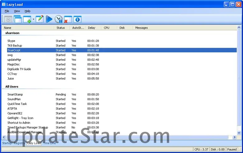Switch to the Time Line tab
Screen dimensions: 243x153
click(x=50, y=143)
